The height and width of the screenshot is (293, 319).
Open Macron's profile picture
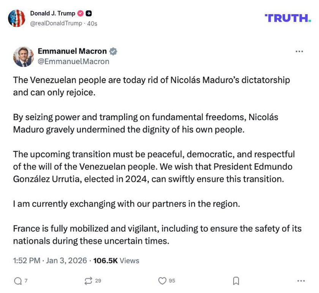pyautogui.click(x=24, y=56)
